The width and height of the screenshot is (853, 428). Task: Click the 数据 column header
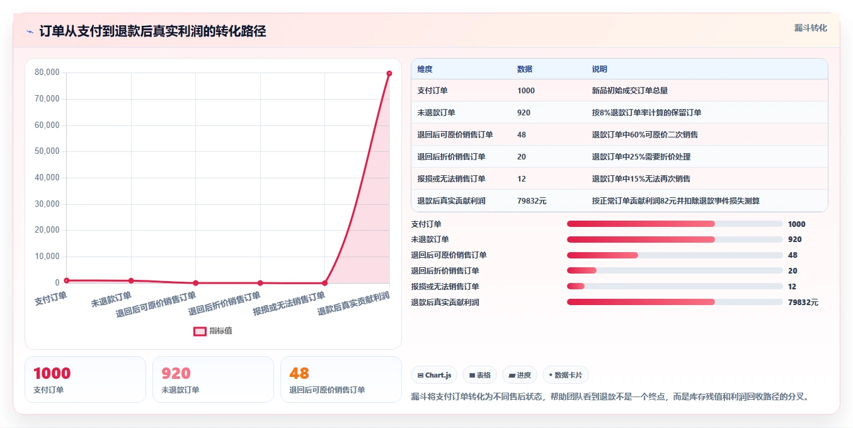click(x=525, y=69)
